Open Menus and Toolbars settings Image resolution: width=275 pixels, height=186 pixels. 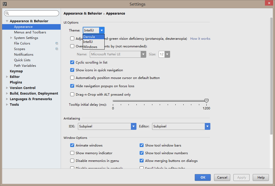coord(30,32)
